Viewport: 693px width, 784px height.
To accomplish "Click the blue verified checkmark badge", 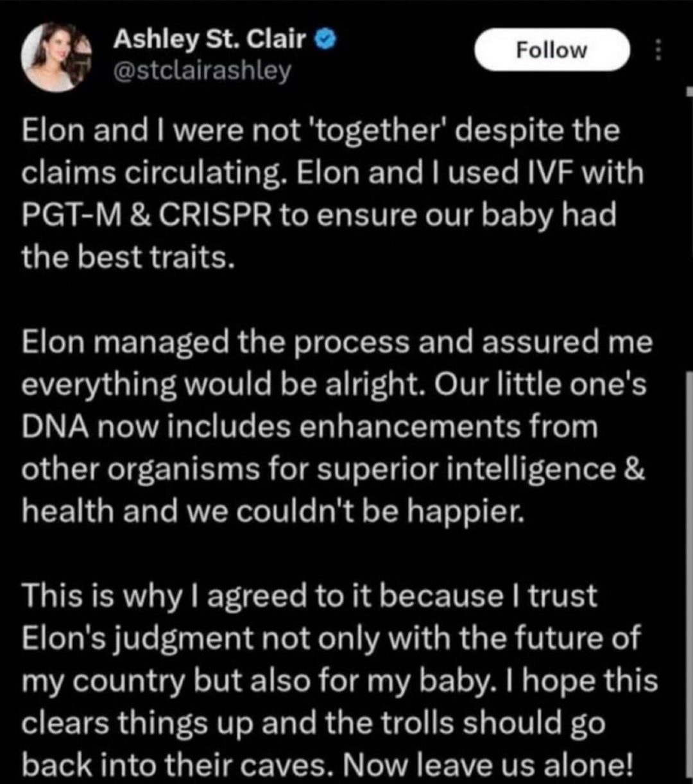I will [327, 40].
